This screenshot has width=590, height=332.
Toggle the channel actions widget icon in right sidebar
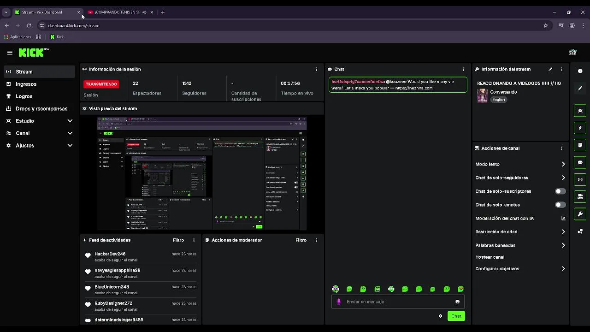click(x=580, y=197)
